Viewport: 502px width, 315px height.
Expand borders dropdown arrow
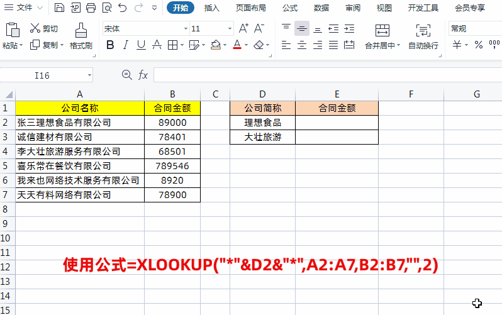(182, 45)
